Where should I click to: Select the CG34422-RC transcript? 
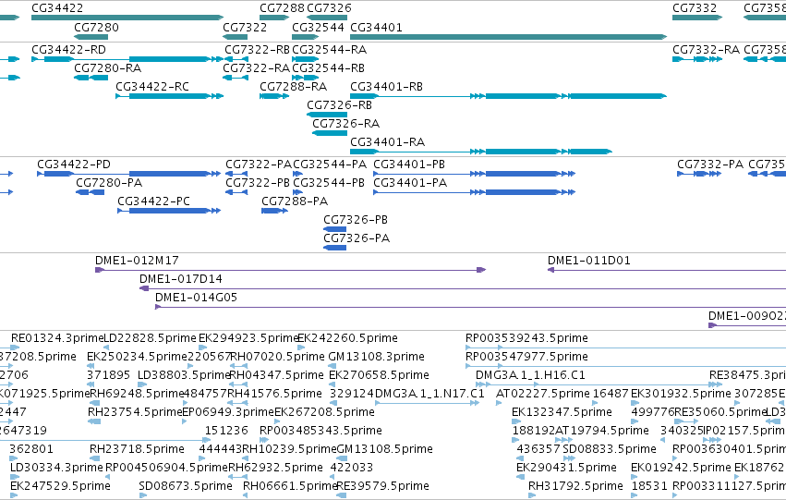[169, 96]
